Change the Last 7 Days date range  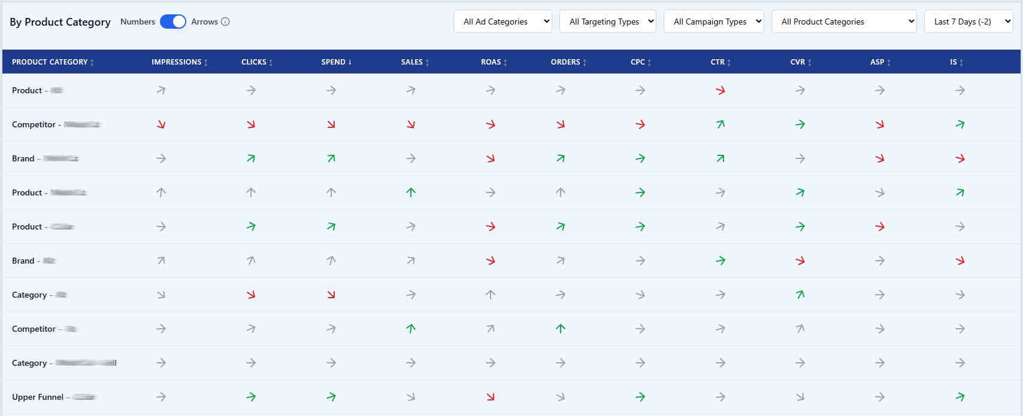pos(968,22)
